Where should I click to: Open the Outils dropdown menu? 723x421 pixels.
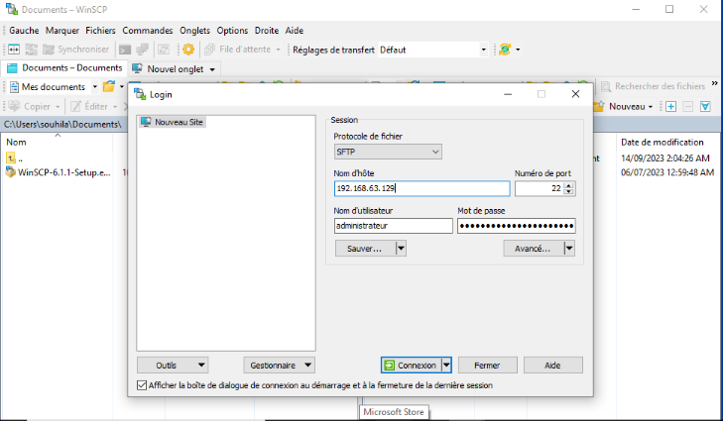[x=173, y=366]
